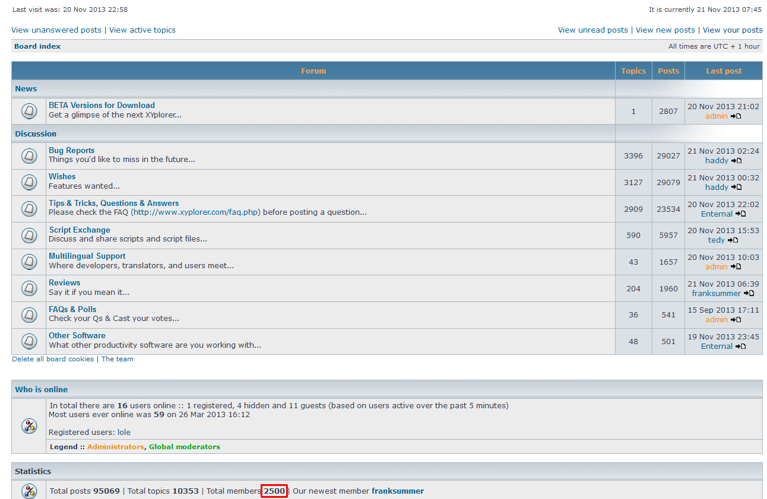Open the Tips & Tricks, Questions & Answers forum
767x499 pixels.
113,203
